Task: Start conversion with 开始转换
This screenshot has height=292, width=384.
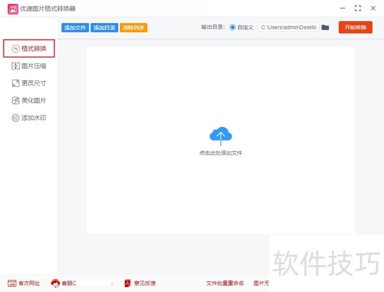Action: click(x=355, y=27)
